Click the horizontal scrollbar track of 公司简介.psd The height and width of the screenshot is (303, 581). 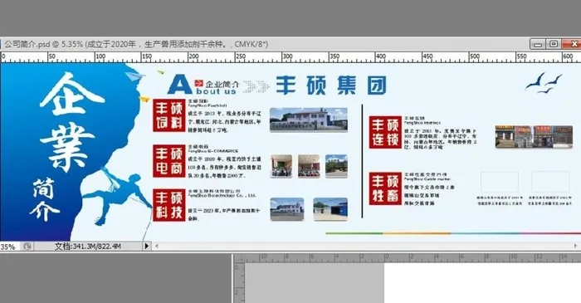click(366, 246)
